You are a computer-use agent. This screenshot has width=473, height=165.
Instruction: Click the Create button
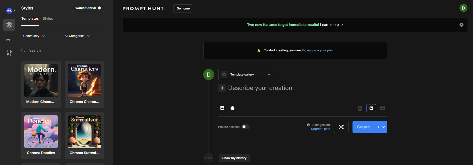pos(363,127)
